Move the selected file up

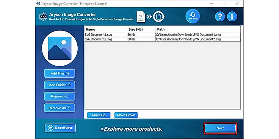pyautogui.click(x=99, y=115)
